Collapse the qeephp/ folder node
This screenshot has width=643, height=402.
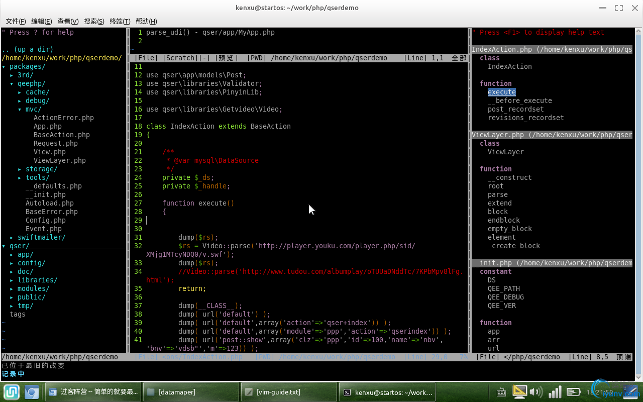tap(28, 83)
